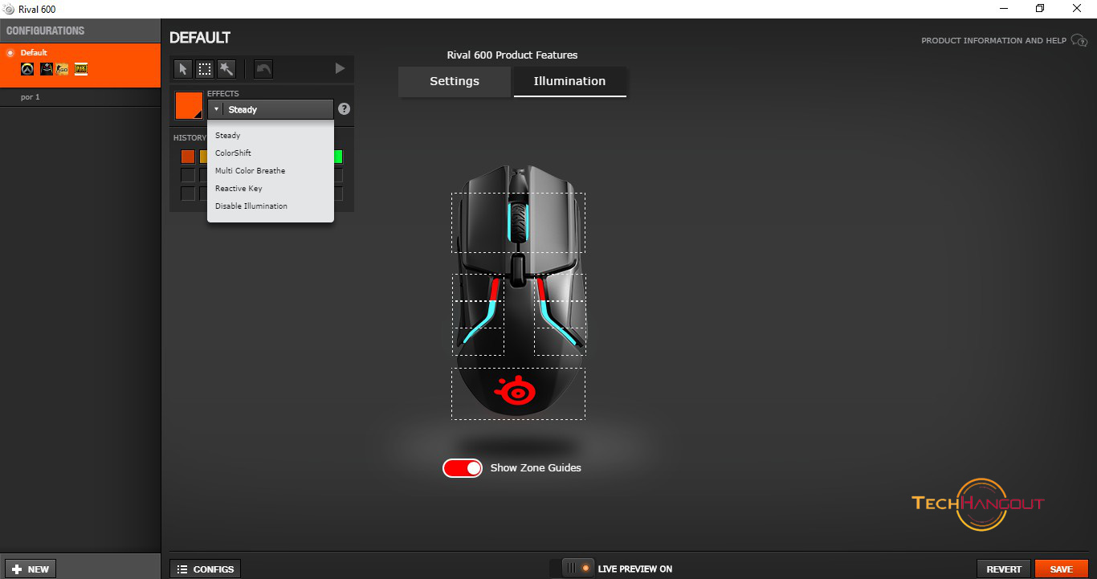Select the logo illumination zone on mouse
1097x579 pixels.
point(518,393)
